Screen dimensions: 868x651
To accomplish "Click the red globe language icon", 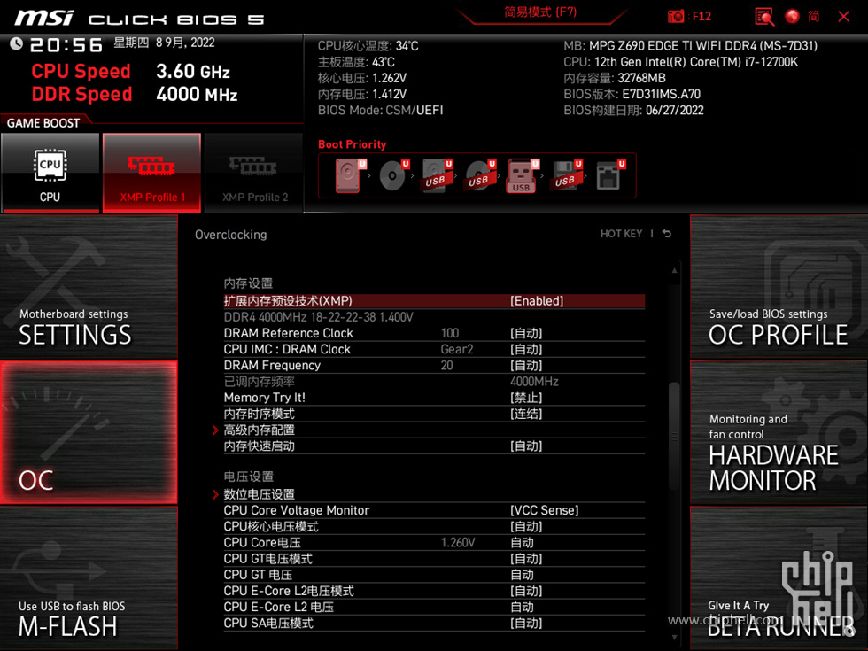I will (792, 17).
